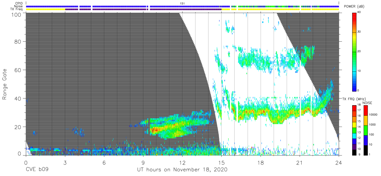Pick the green 13–14 MHz TX frequency swatch
The width and height of the screenshot is (381, 176).
[x=355, y=130]
